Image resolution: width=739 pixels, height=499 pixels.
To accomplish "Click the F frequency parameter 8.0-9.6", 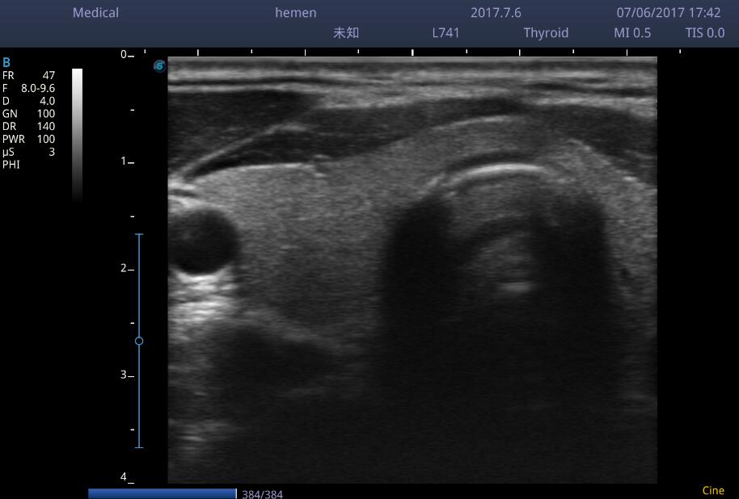I will point(28,88).
